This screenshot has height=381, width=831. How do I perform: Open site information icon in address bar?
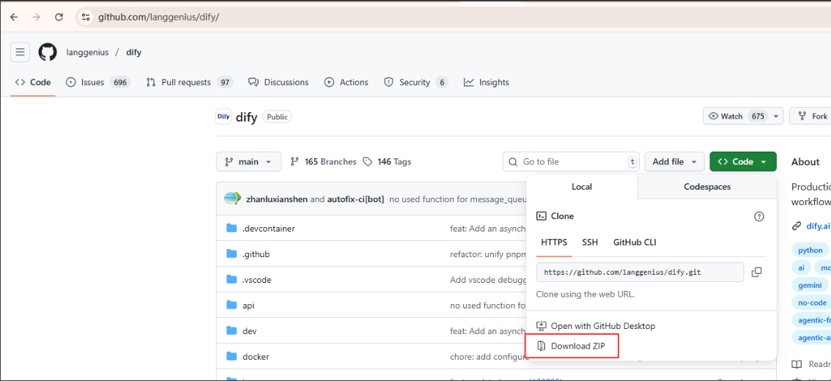[85, 17]
